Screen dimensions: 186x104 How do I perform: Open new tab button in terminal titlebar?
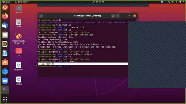(41, 16)
